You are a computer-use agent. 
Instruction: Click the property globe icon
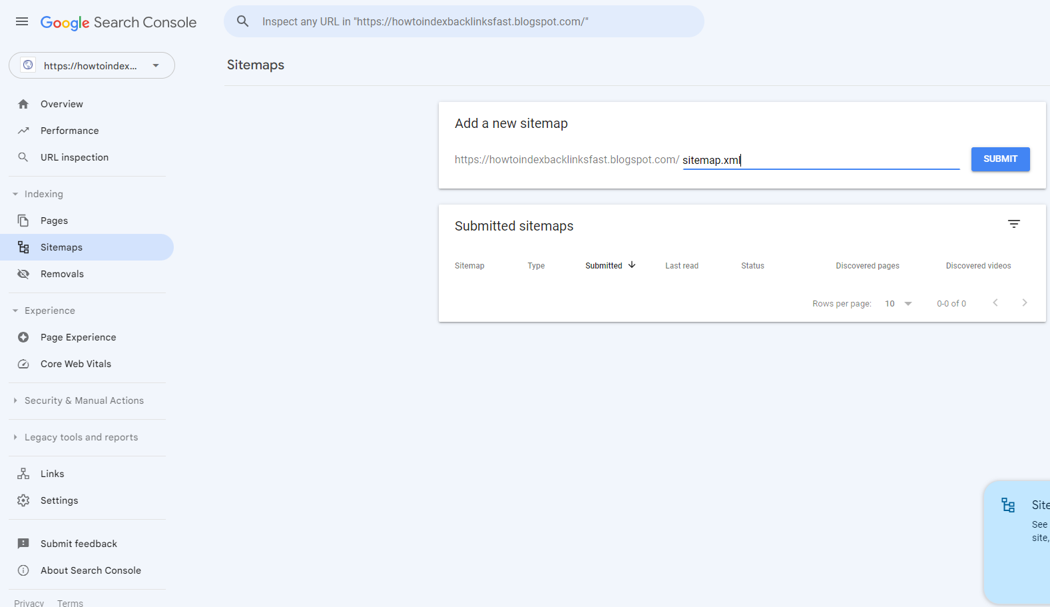point(28,65)
